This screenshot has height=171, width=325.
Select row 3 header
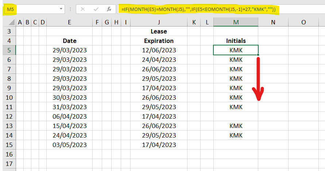point(9,31)
